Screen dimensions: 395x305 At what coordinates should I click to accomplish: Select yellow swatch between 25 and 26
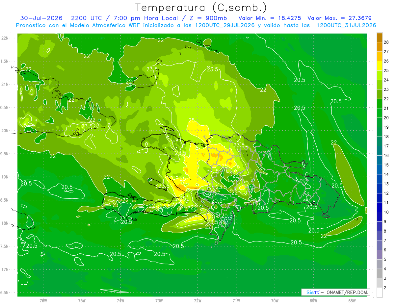[380, 66]
